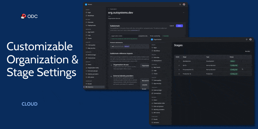Click the help icon in Tenant window header
The image size is (258, 129).
pos(180,4)
